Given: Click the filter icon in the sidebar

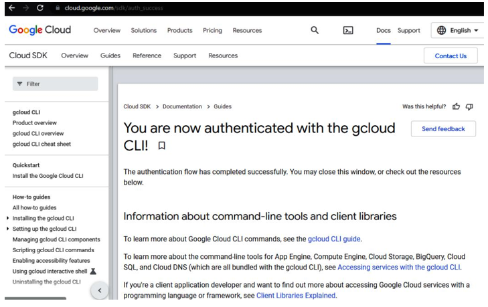Looking at the screenshot, I should 19,84.
